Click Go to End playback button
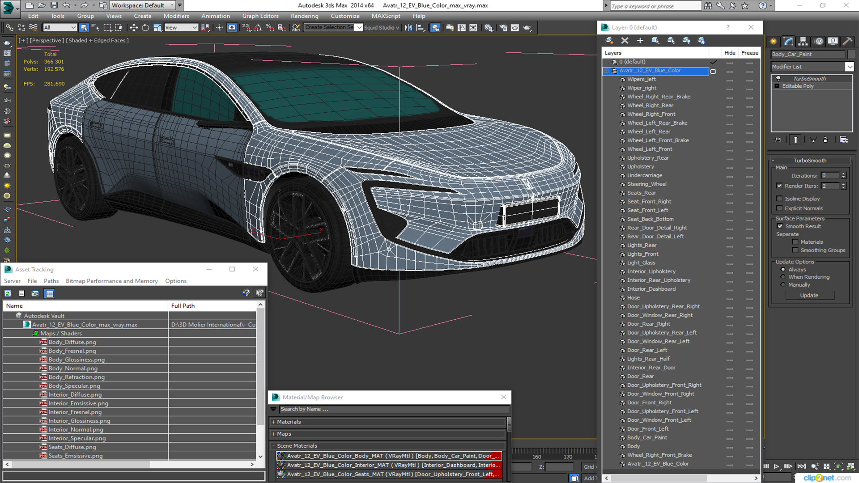 coord(802,466)
